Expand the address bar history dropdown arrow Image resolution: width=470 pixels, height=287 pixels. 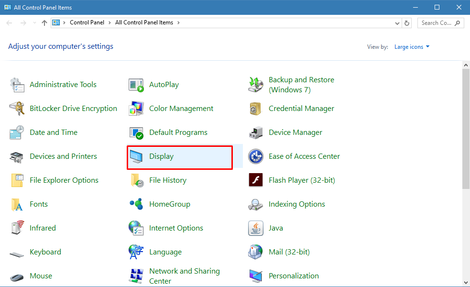[397, 23]
